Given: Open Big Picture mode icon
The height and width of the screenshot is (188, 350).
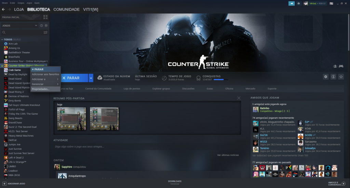Looking at the screenshot, I should click(332, 3).
